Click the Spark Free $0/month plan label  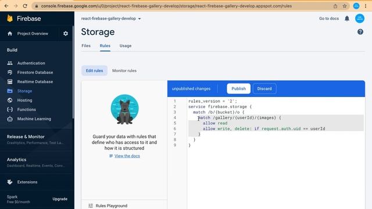pos(19,199)
